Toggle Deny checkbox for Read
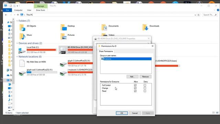This screenshot has height=124, width=220. pyautogui.click(x=145, y=91)
